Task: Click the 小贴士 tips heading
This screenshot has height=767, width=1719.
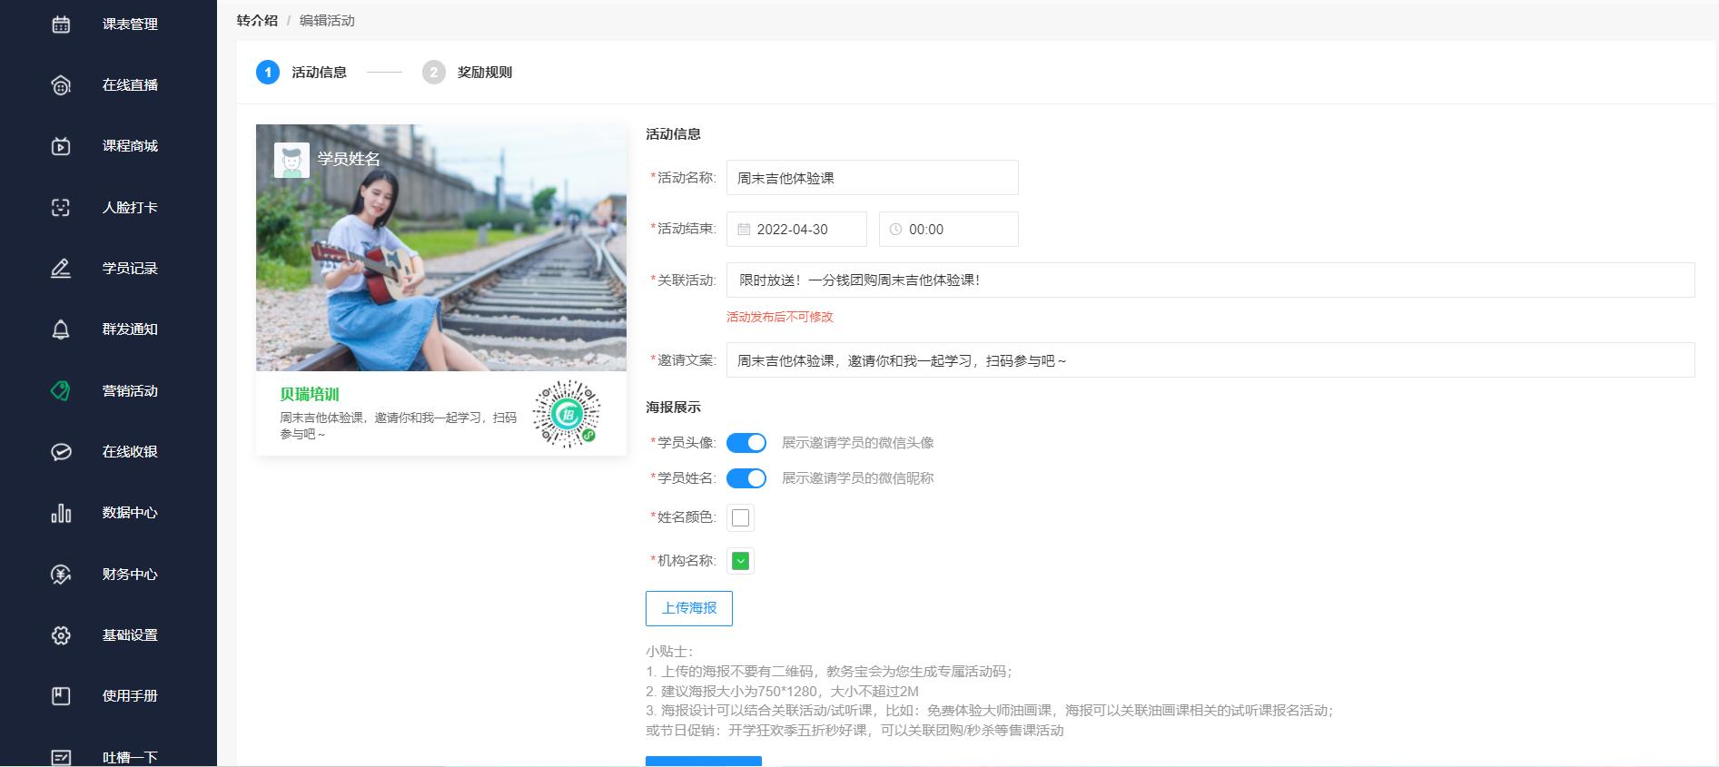Action: [669, 652]
